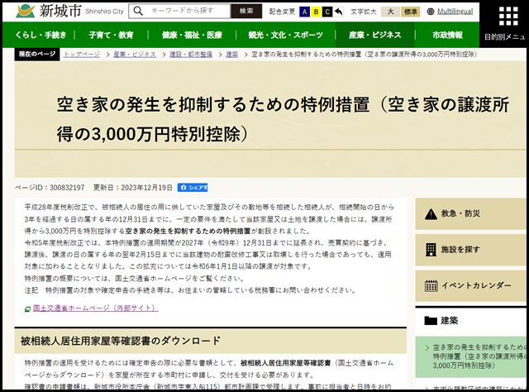529x392 pixels.
Task: Open 産業・ビジネス menu
Action: pos(374,35)
